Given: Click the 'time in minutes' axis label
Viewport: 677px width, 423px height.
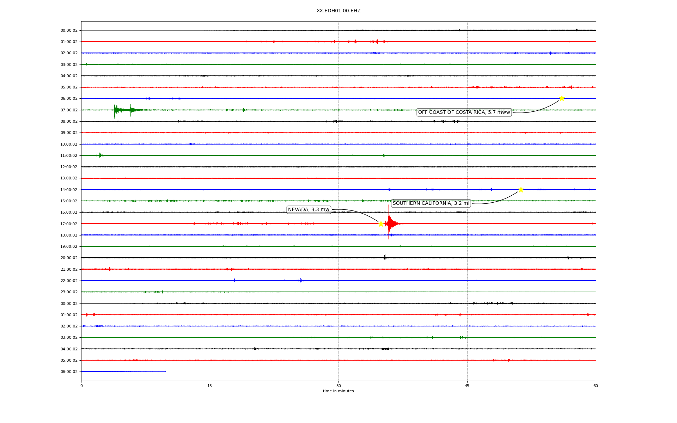Looking at the screenshot, I should pyautogui.click(x=338, y=391).
